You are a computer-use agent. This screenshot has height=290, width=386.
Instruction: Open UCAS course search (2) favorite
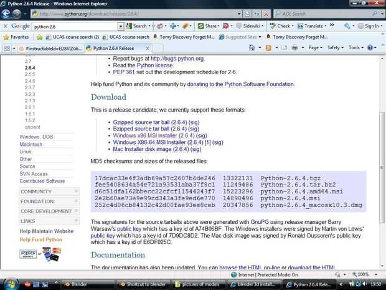73,37
